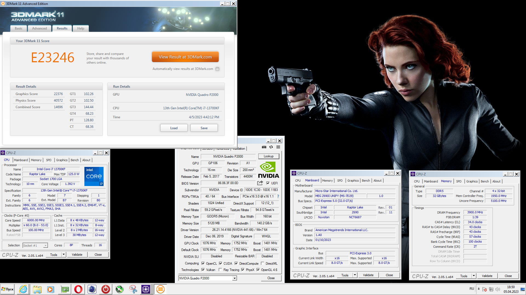Open About tab in CPU-Z Memory window

click(496, 181)
